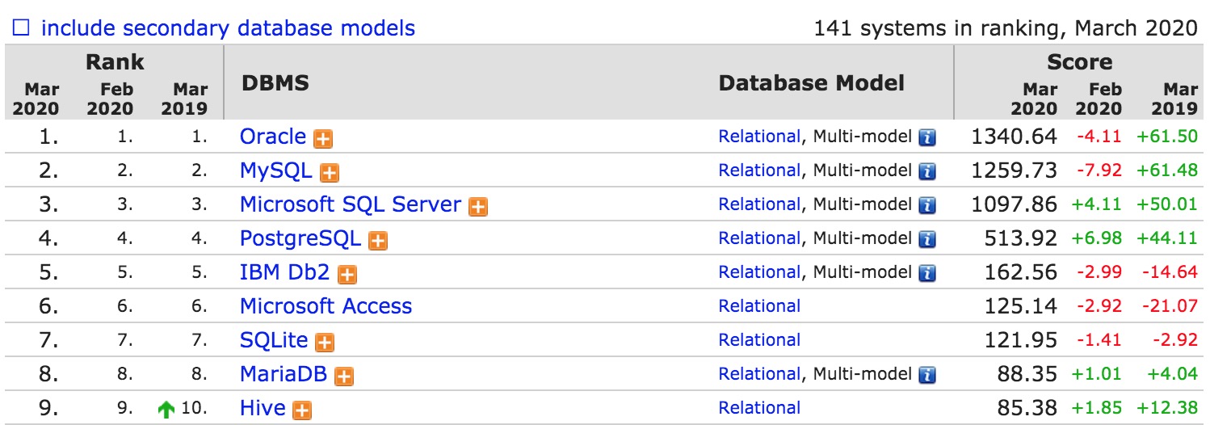
Task: Click the orange plus icon beside IBM Db2
Action: (347, 275)
